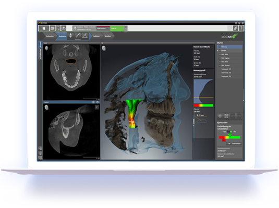Select the airway segmentation tool icon
This screenshot has width=279, height=208.
70,35
